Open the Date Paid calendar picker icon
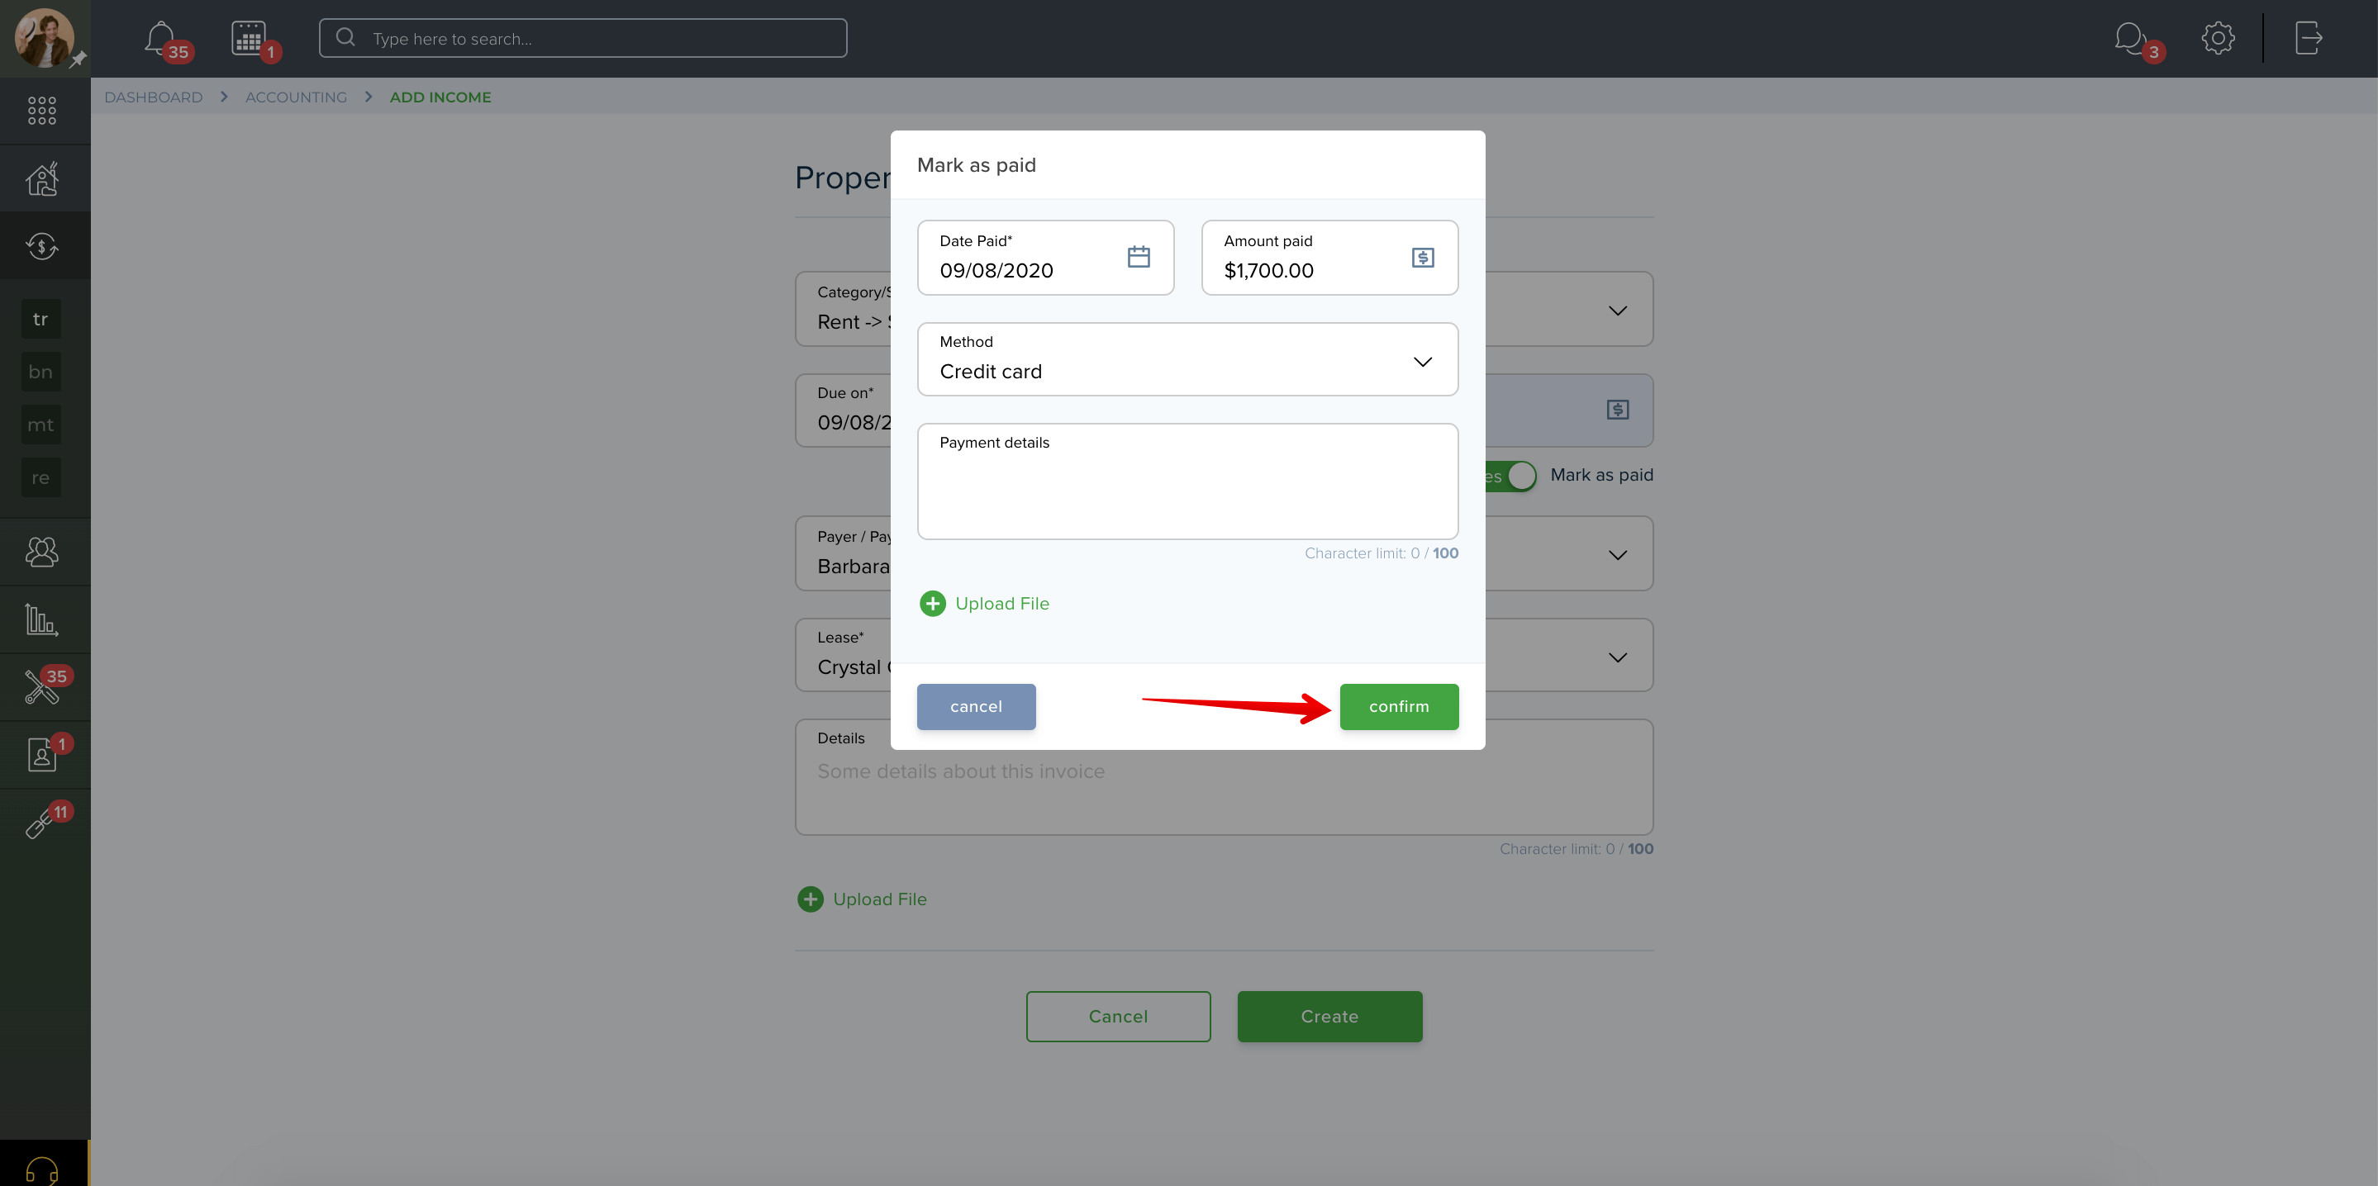This screenshot has width=2378, height=1186. pos(1139,257)
